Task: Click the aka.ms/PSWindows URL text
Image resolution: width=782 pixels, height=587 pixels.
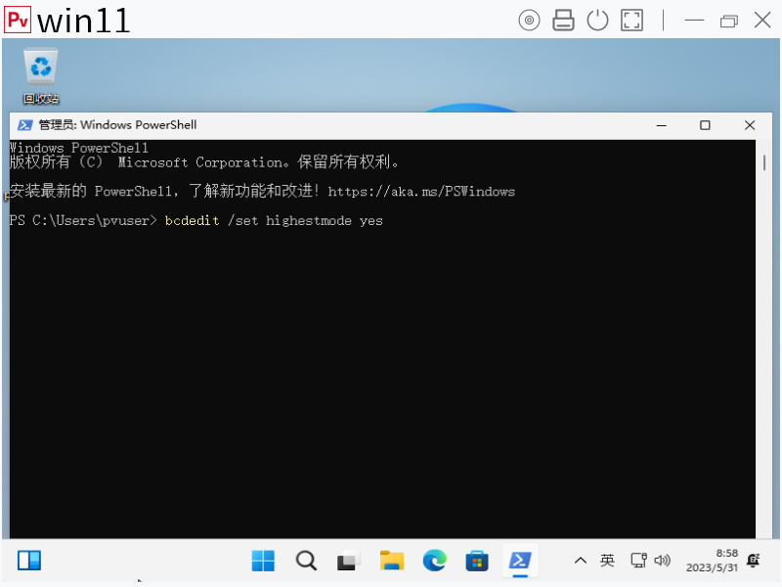Action: (x=421, y=191)
